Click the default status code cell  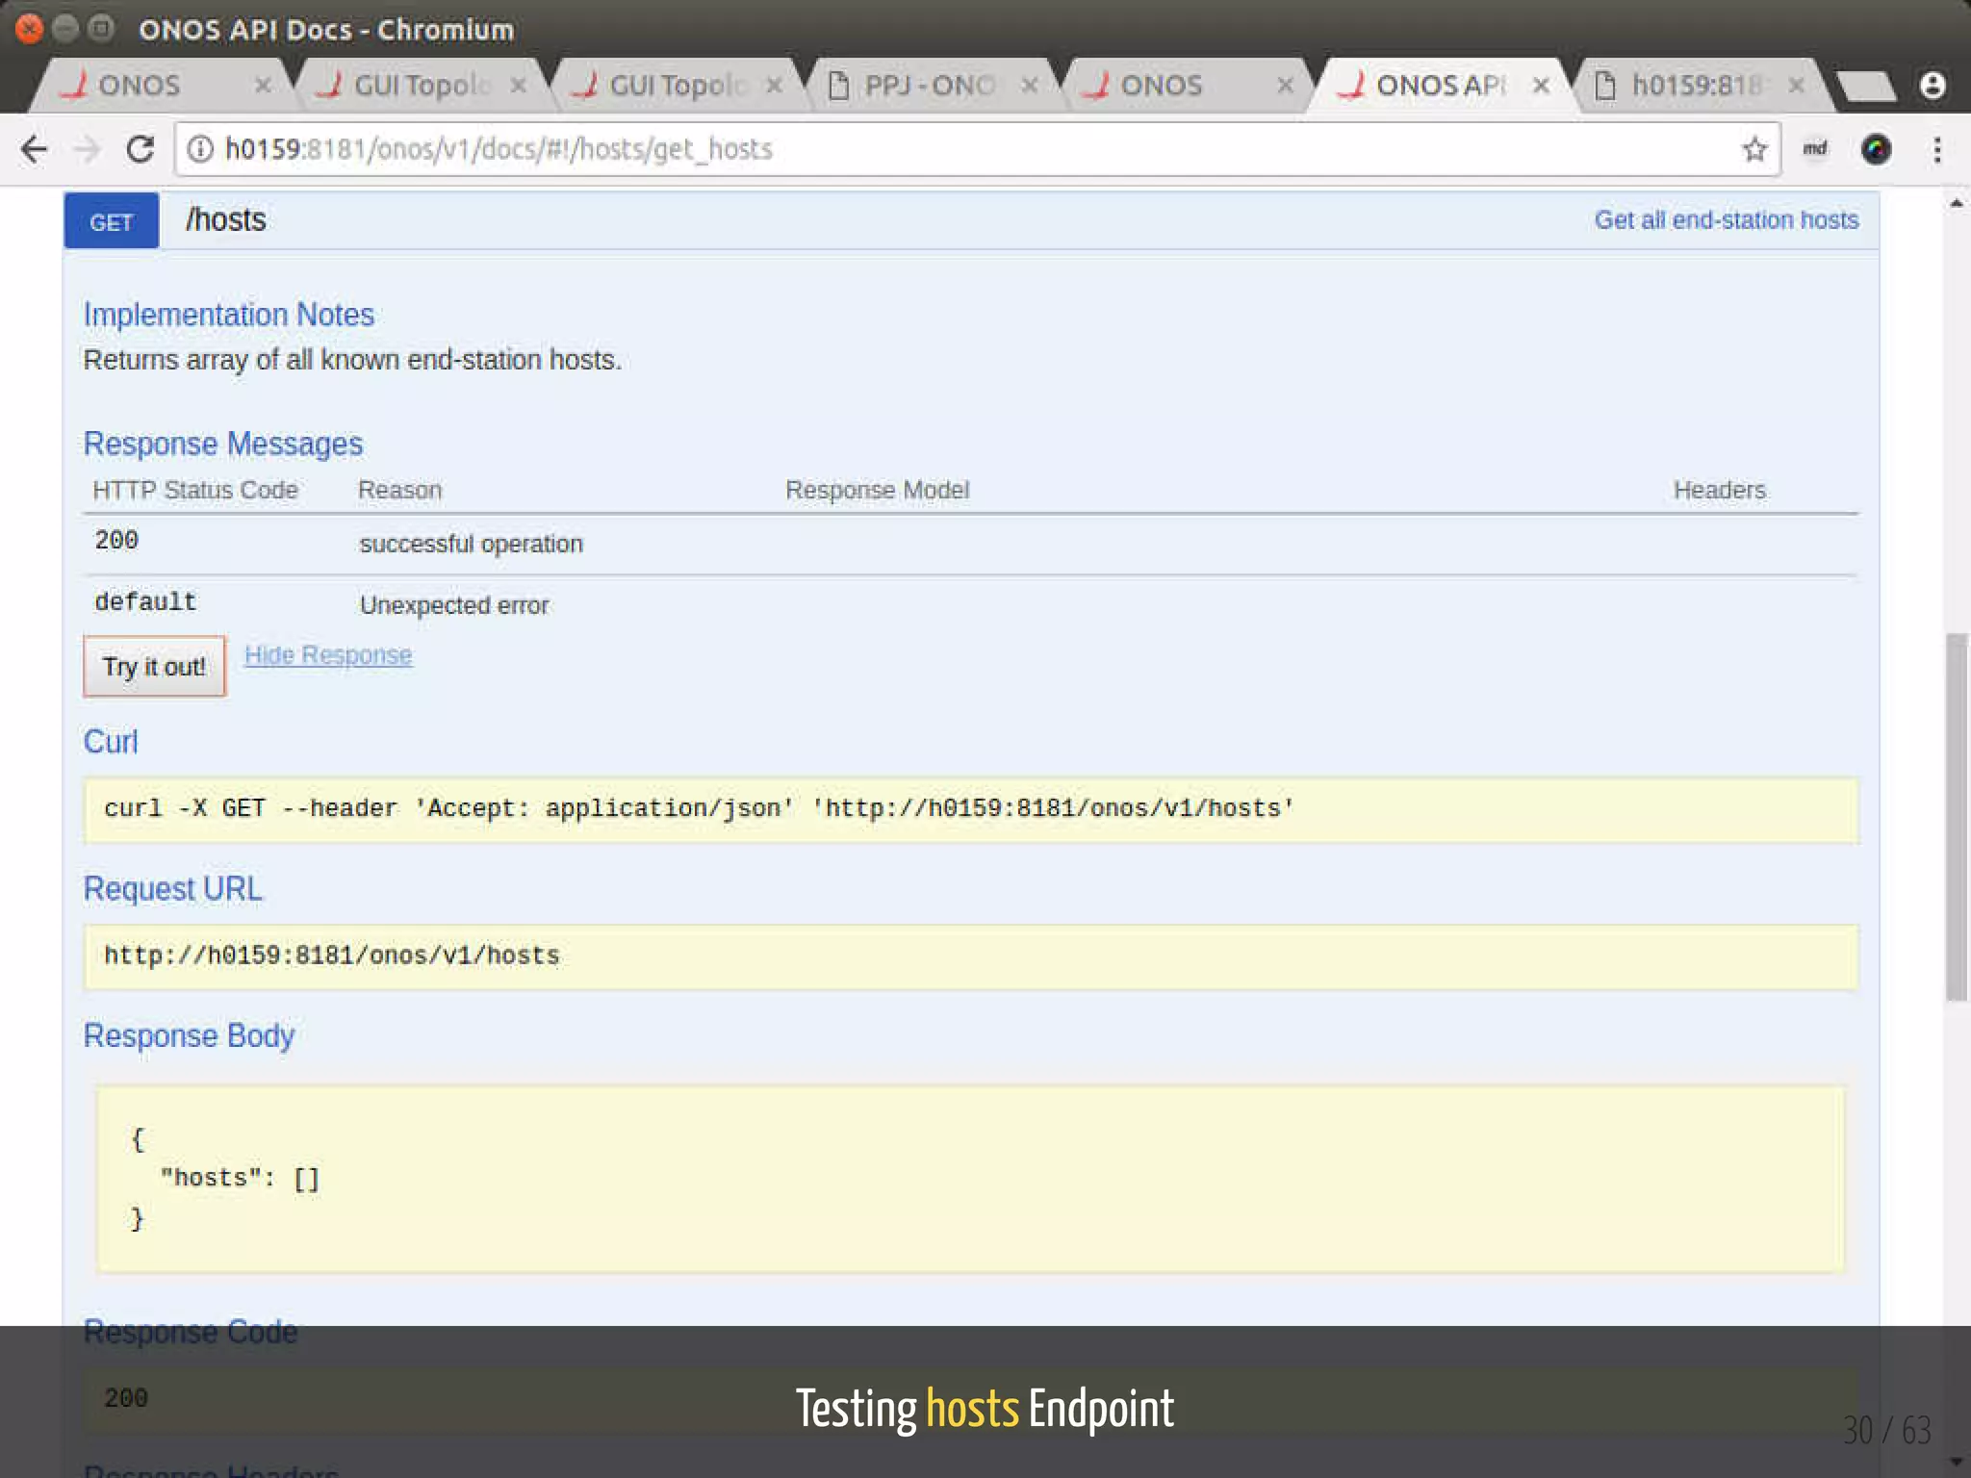pos(145,602)
